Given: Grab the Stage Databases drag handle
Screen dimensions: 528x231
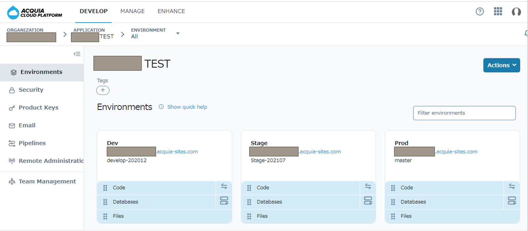Looking at the screenshot, I should (249, 202).
